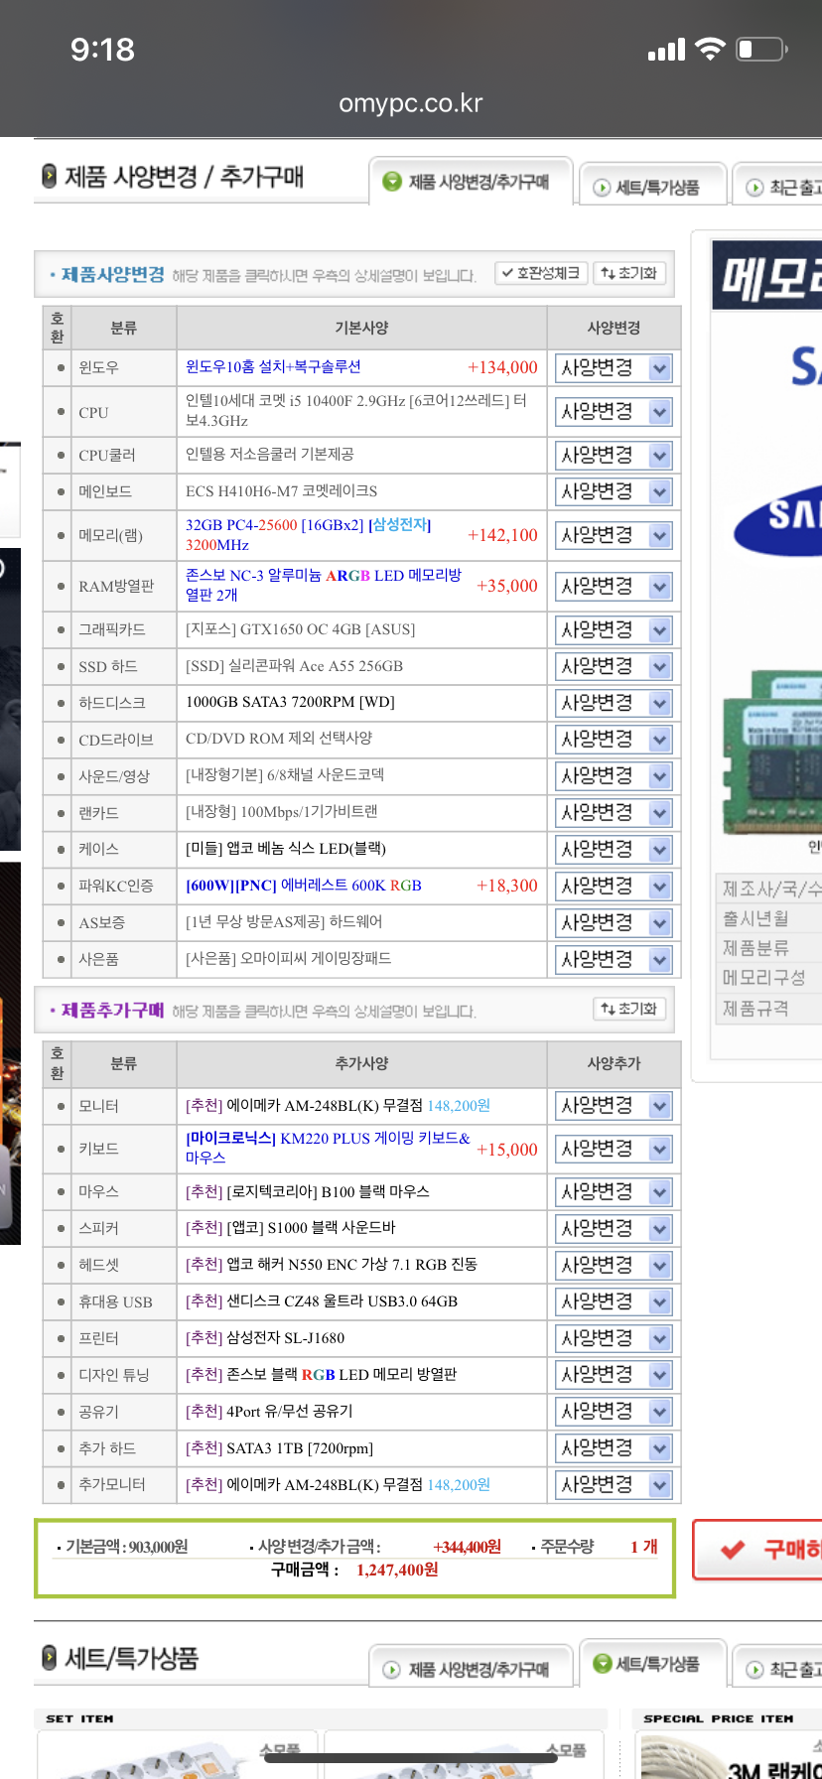Open 사양변경 dropdown for 디자인 튜닝 row
Viewport: 822px width, 1779px height.
[614, 1375]
